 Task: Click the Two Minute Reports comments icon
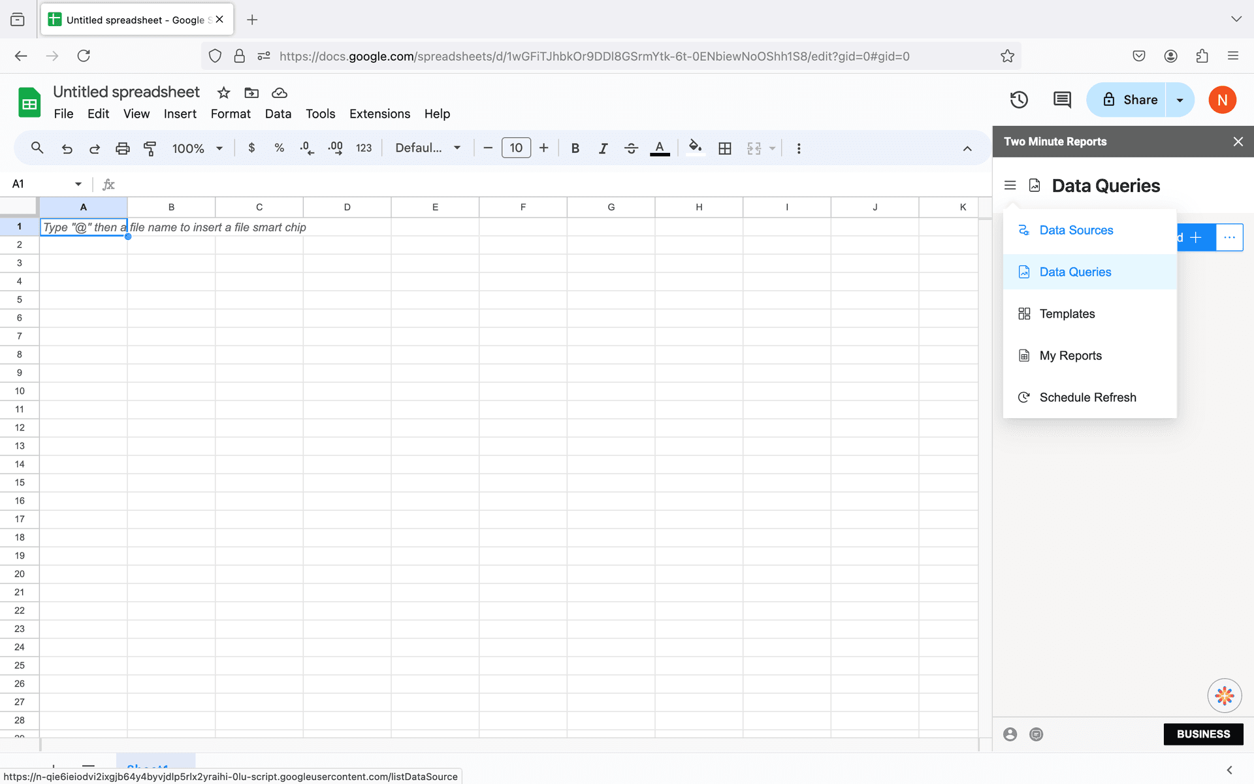click(1037, 734)
